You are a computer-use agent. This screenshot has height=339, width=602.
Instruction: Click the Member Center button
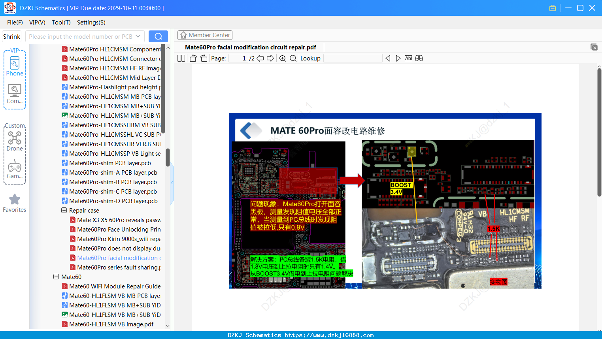(x=205, y=35)
